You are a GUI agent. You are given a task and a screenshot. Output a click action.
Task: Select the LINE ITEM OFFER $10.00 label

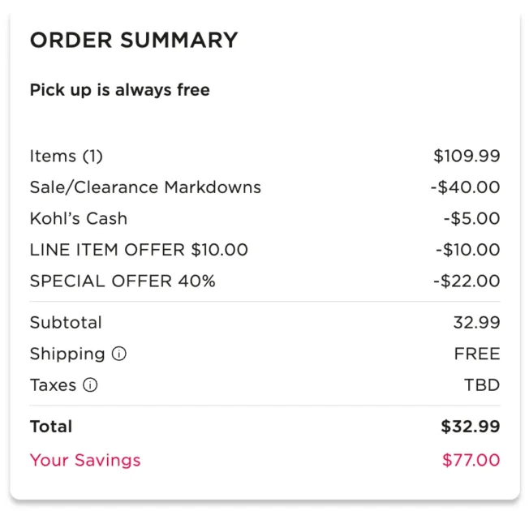tap(139, 250)
